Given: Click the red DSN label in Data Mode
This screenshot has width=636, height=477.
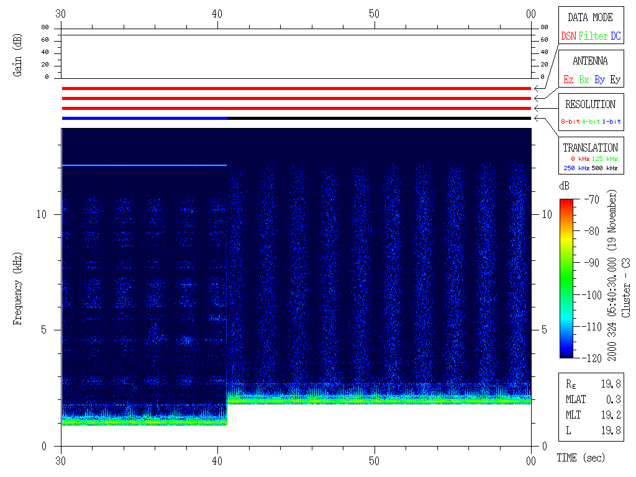Looking at the screenshot, I should pos(568,36).
